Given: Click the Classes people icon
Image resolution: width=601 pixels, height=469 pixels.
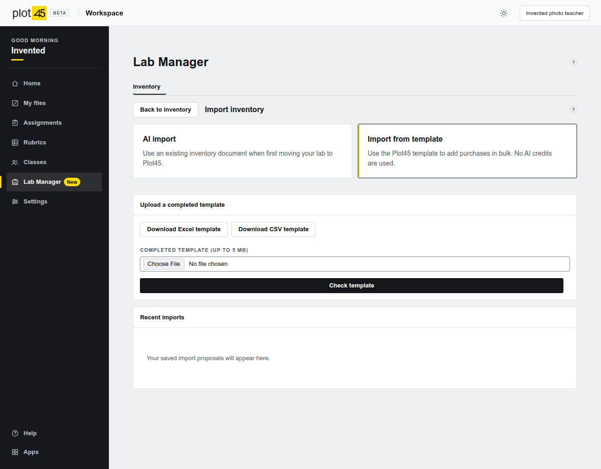Looking at the screenshot, I should tap(15, 162).
